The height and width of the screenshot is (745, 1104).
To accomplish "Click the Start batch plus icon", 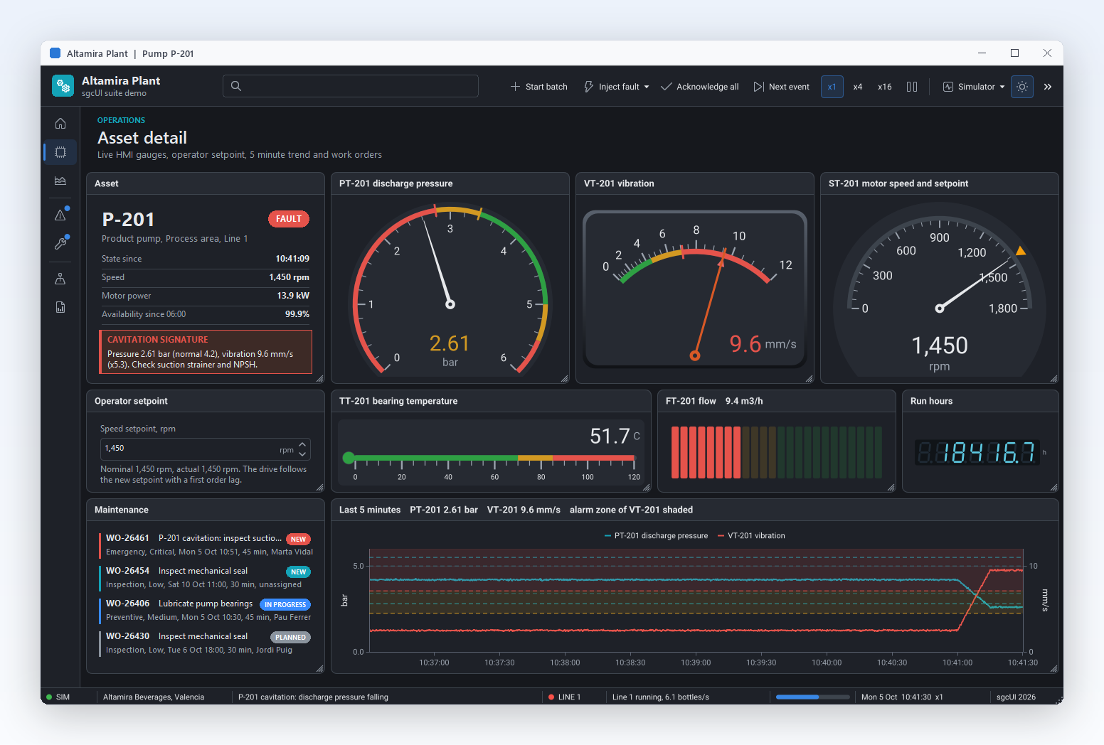I will (515, 87).
